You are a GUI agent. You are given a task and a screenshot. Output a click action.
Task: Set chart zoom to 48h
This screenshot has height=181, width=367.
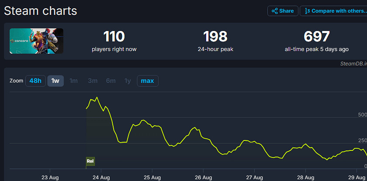tap(35, 81)
